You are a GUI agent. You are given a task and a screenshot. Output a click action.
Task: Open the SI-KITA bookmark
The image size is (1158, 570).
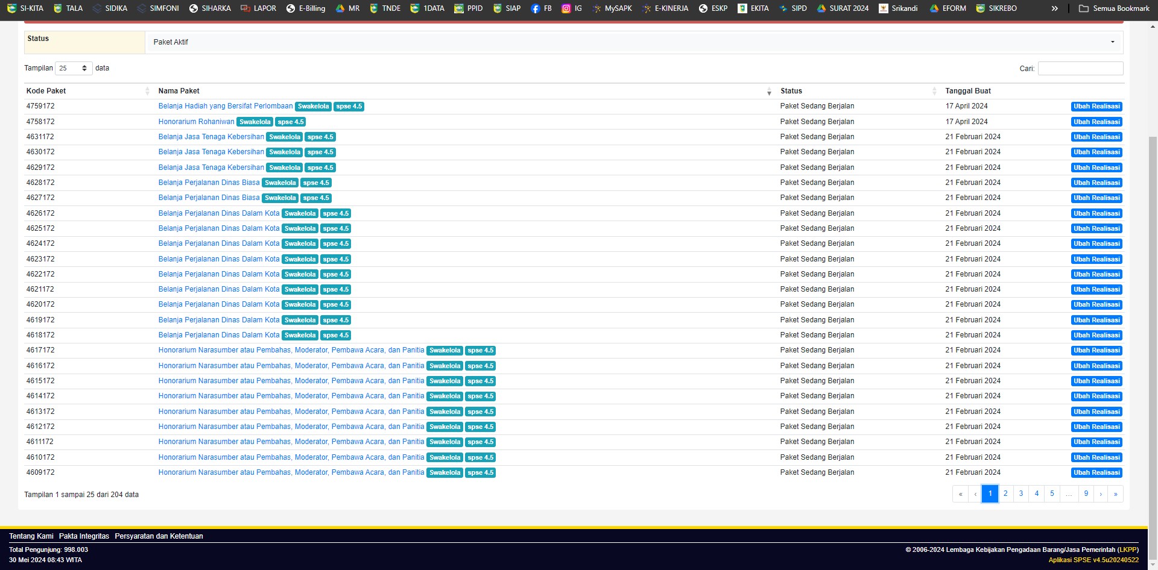pos(25,8)
